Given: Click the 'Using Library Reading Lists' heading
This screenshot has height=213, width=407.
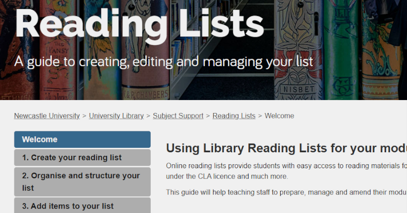Looking at the screenshot, I should click(287, 148).
